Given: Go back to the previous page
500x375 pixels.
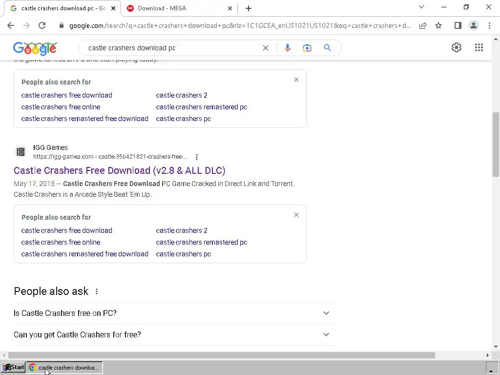Looking at the screenshot, I should [x=11, y=25].
